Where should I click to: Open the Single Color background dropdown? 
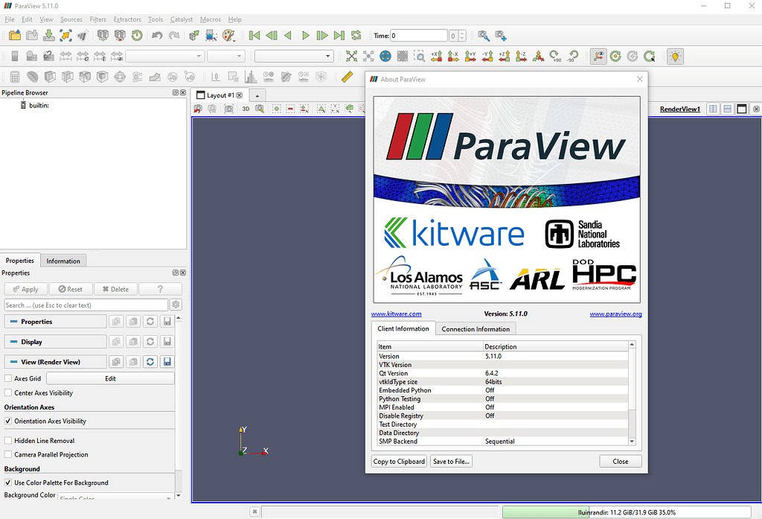(x=115, y=496)
